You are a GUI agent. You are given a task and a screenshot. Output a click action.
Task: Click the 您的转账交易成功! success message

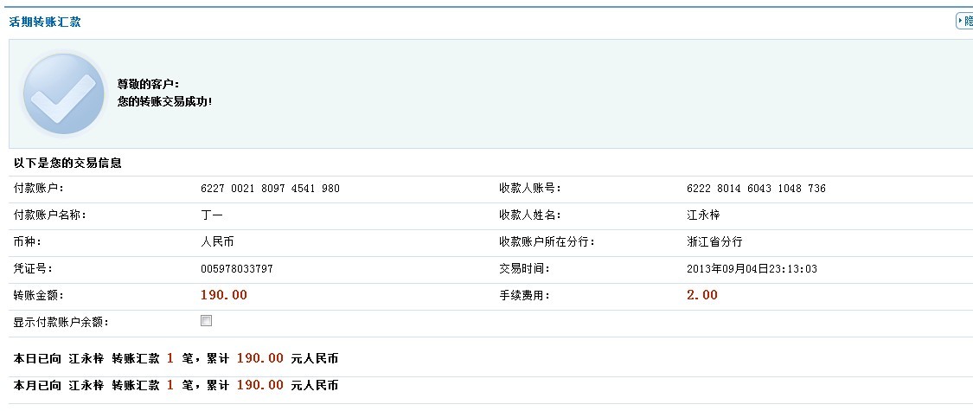click(x=164, y=101)
